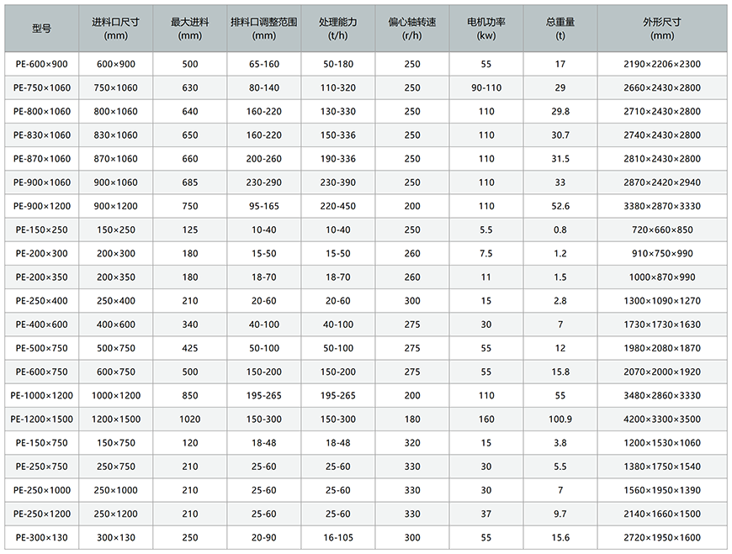Click the 52.6 weight cell

[560, 206]
